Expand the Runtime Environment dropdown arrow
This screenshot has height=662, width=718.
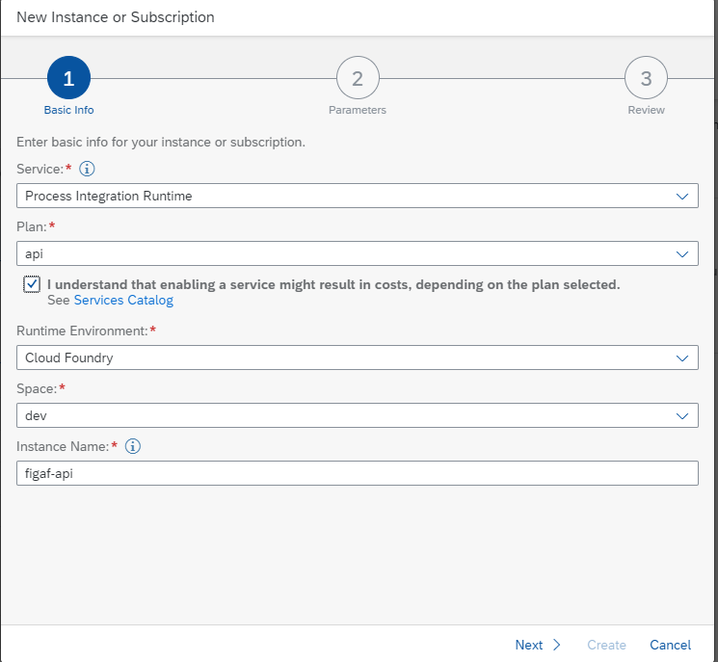[681, 357]
